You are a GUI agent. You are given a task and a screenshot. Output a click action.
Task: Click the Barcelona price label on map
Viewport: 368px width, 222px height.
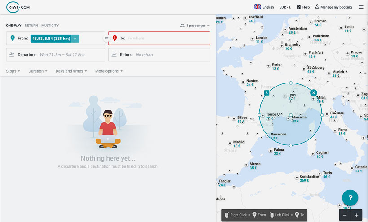[x=278, y=136]
